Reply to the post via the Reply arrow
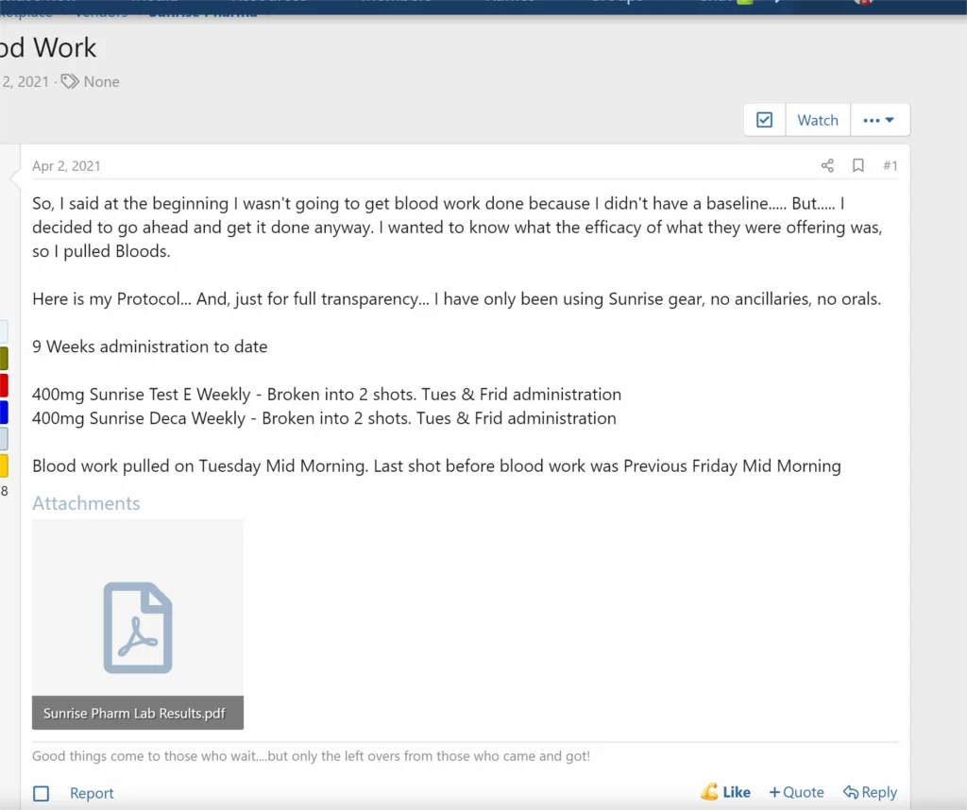 coord(870,792)
